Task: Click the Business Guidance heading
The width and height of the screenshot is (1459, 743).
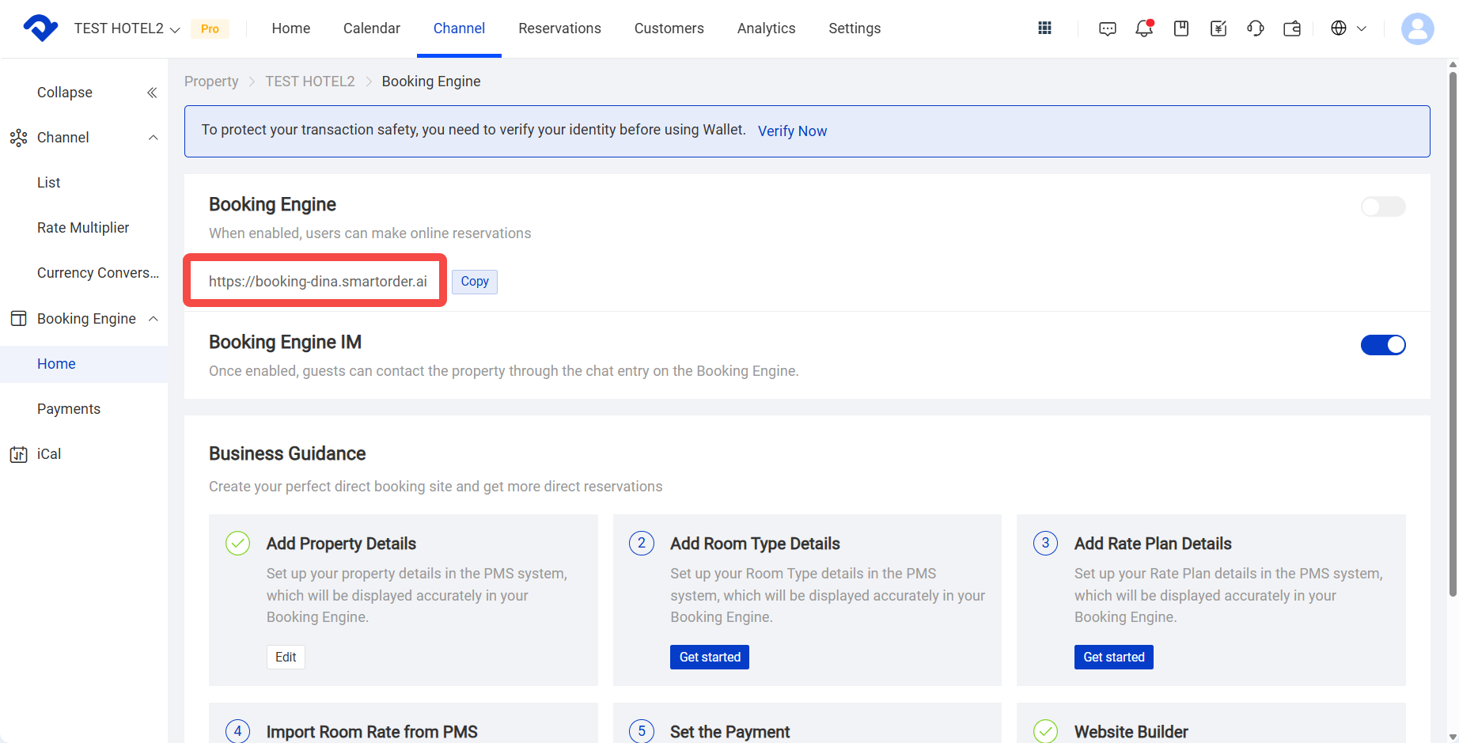Action: click(x=287, y=454)
